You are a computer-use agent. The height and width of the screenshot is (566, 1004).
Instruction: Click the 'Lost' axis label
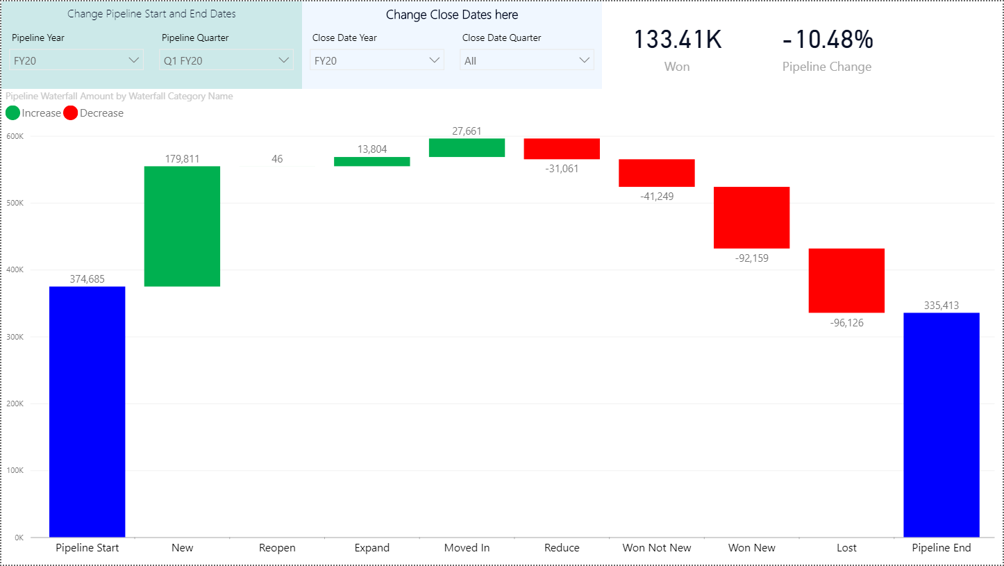click(846, 548)
